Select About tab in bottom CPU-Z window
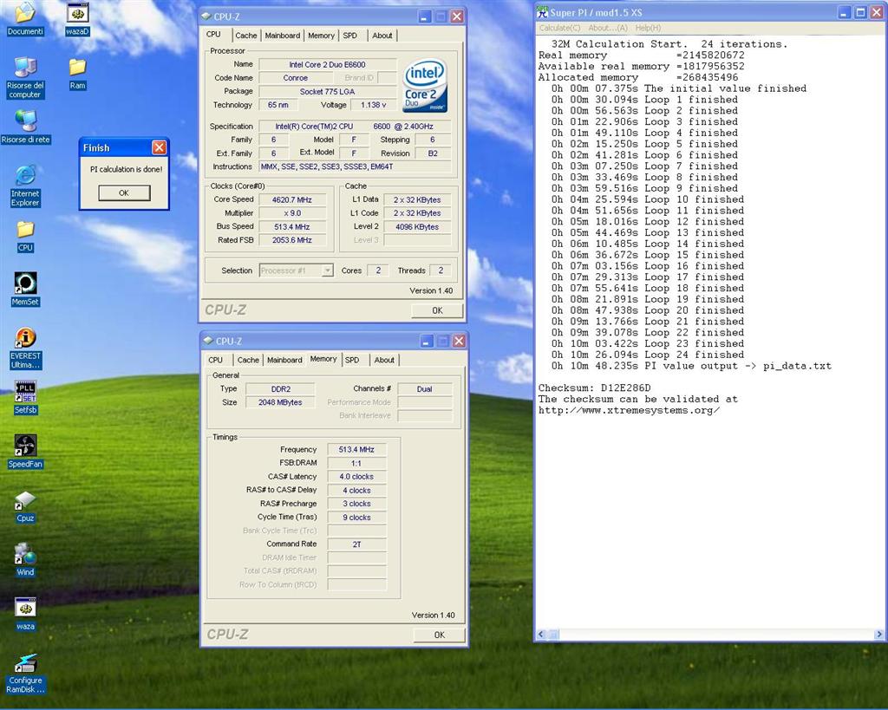 point(384,360)
